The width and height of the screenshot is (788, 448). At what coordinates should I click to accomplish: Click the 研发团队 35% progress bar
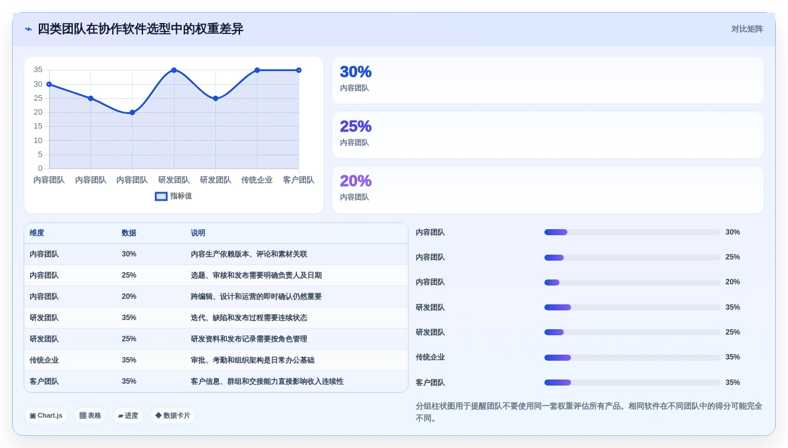coord(632,307)
